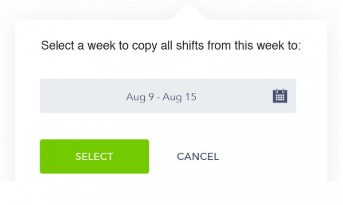Focus the grey week range box
This screenshot has width=343, height=205.
(168, 96)
